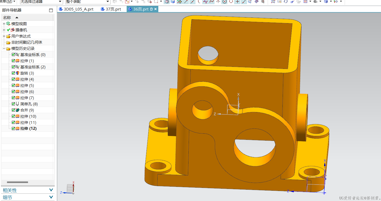Expand the 细节 panel chevron
This screenshot has height=201, width=381.
coord(51,197)
